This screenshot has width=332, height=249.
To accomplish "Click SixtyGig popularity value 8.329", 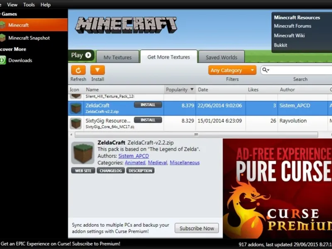I will pyautogui.click(x=188, y=121).
